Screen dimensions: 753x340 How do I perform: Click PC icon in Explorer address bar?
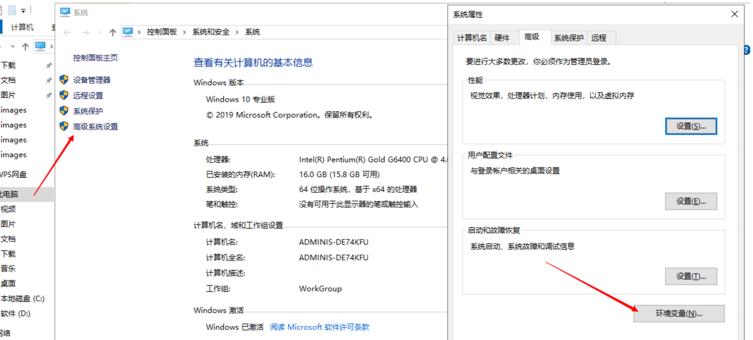(x=40, y=46)
